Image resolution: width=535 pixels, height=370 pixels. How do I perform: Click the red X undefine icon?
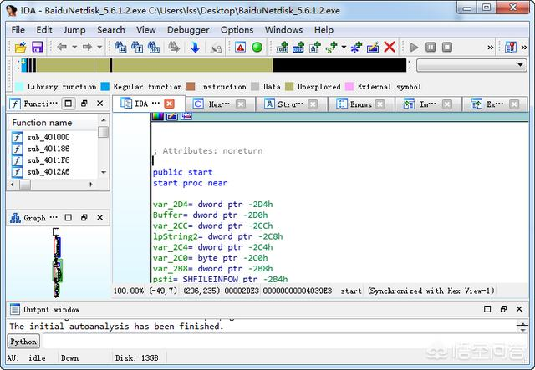pos(390,47)
